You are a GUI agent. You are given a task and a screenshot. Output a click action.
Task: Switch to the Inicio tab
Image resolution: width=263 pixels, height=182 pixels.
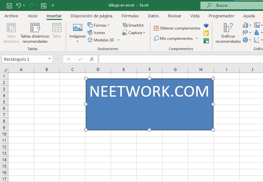coord(32,16)
